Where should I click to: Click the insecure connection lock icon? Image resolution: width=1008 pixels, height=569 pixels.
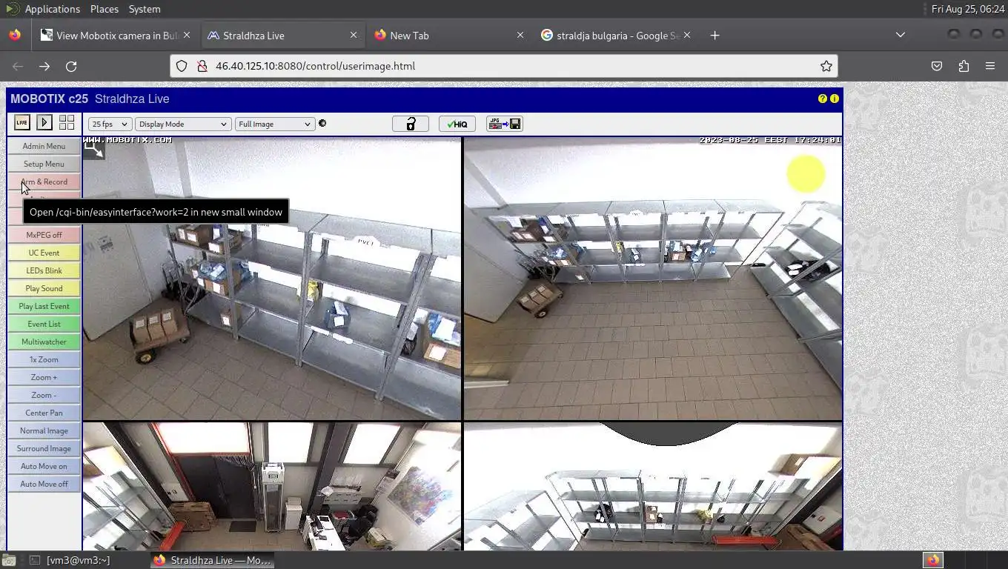click(x=202, y=66)
